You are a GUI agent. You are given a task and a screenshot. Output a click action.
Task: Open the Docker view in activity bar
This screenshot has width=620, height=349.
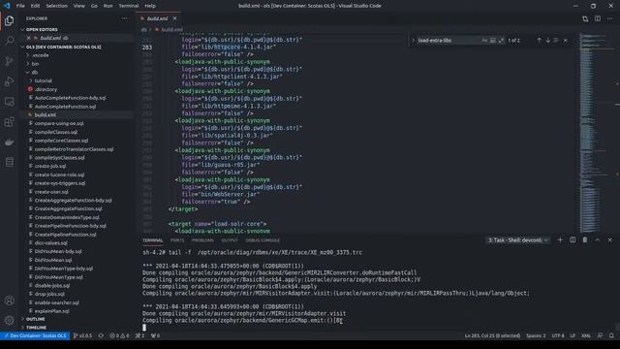tap(9, 143)
